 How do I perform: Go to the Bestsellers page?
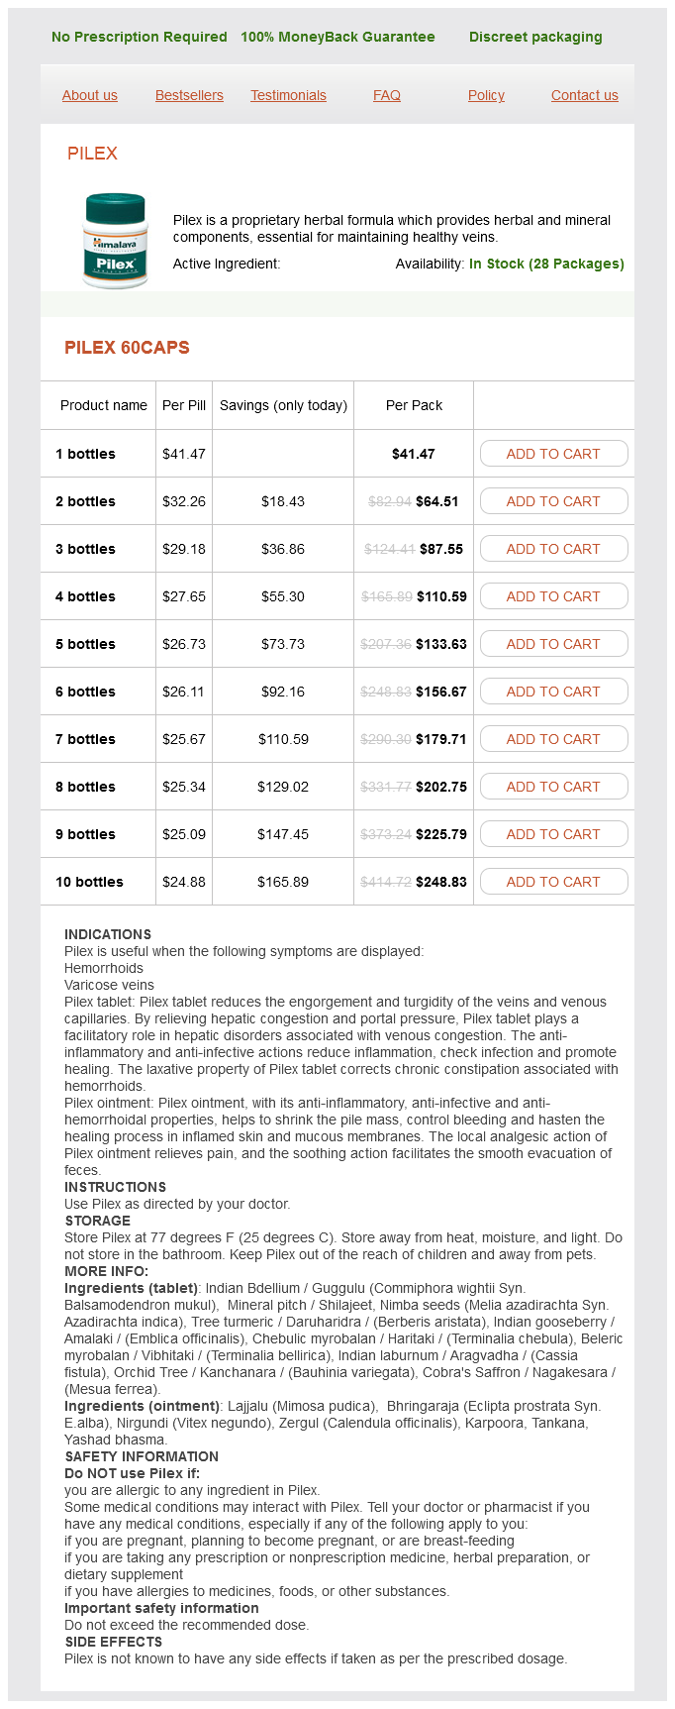[189, 95]
